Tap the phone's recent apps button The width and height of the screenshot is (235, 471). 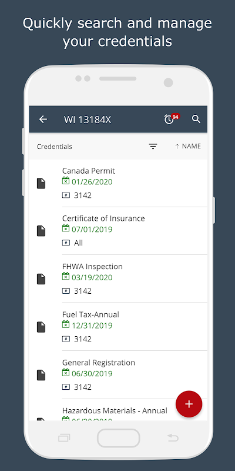tap(64, 438)
